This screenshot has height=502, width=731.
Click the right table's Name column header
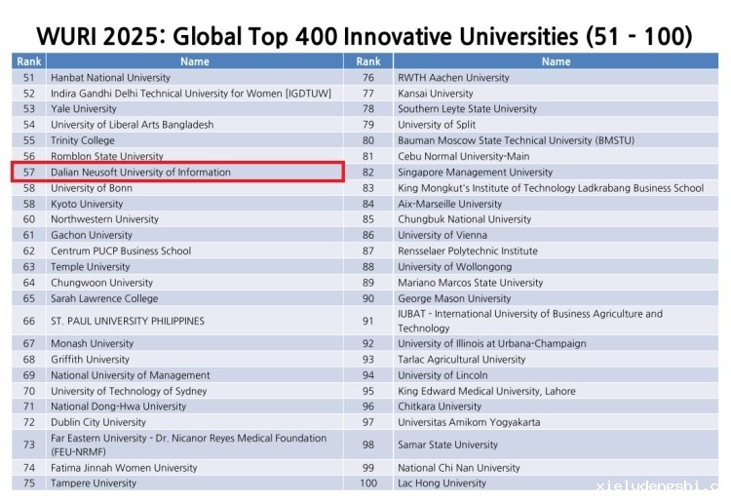556,61
